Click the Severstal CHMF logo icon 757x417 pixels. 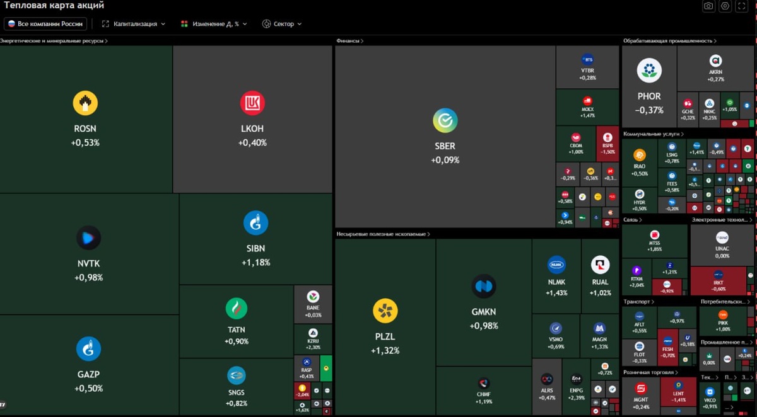[484, 383]
